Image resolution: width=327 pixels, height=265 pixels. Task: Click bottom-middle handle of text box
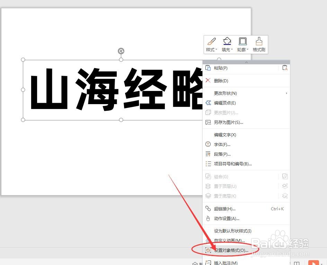[x=121, y=120]
